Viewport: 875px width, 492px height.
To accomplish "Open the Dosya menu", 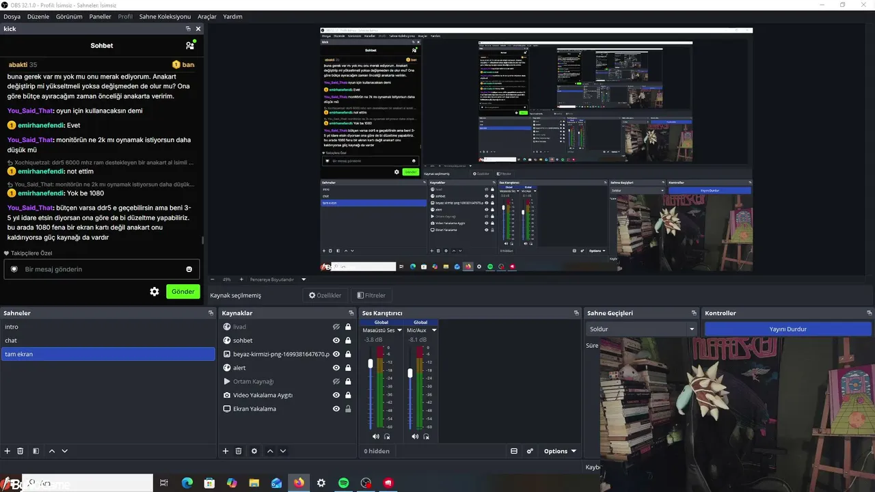I will click(x=12, y=16).
